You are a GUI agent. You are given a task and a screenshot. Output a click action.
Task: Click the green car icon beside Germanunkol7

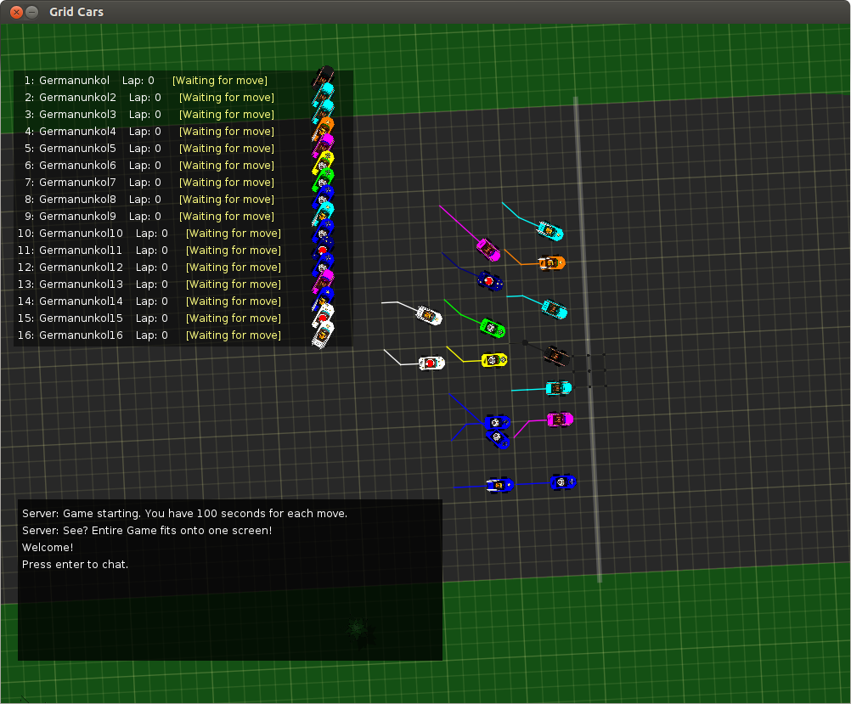click(324, 178)
